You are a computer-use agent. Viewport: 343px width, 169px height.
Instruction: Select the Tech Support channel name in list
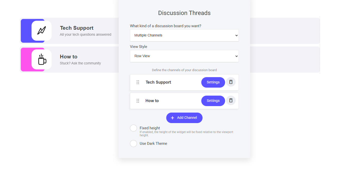click(158, 82)
